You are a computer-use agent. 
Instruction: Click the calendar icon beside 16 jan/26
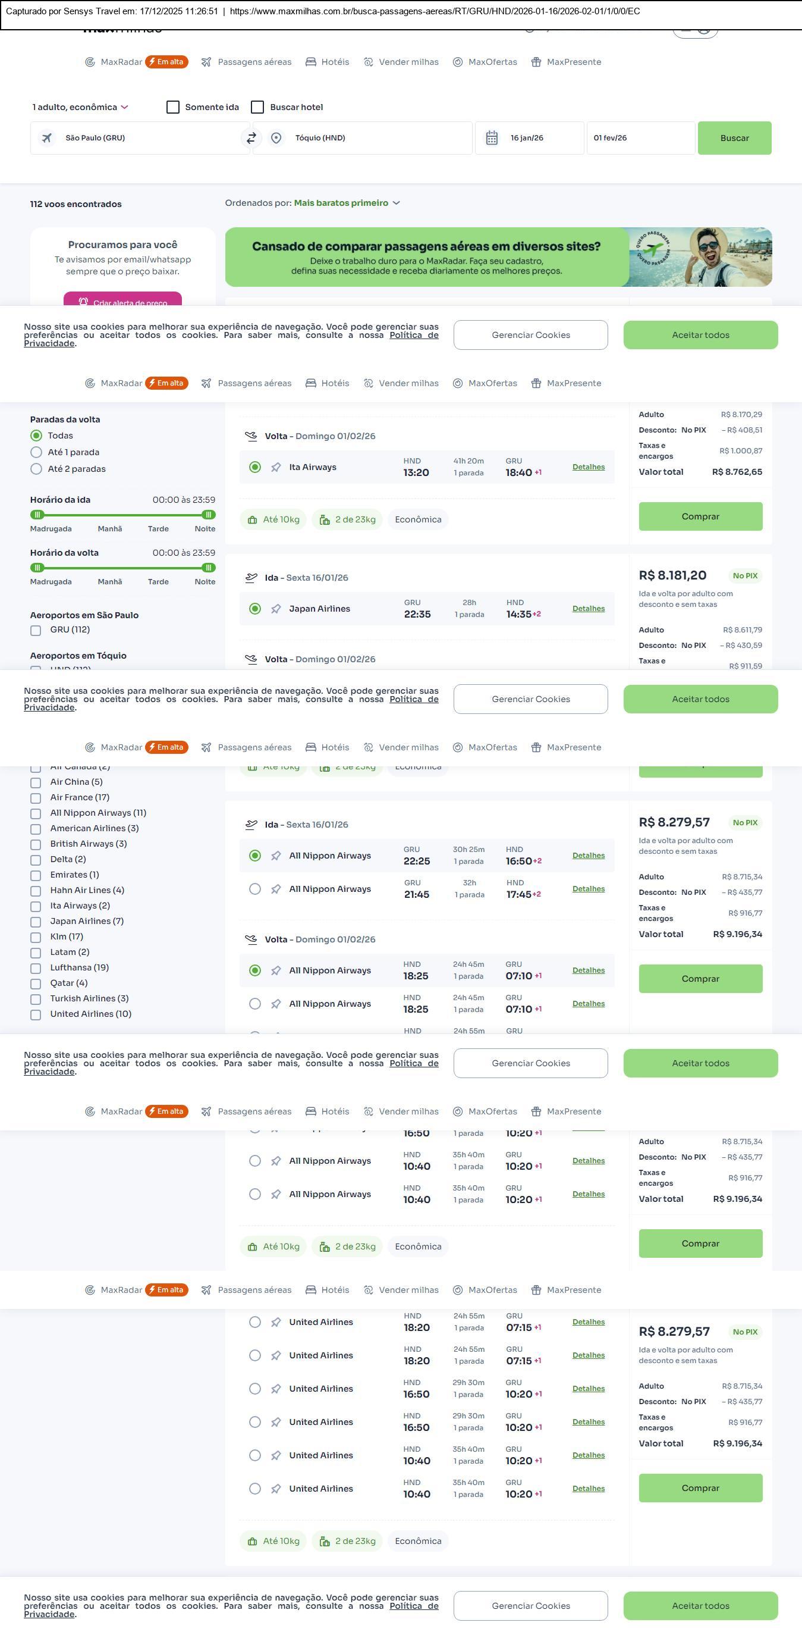click(x=491, y=137)
